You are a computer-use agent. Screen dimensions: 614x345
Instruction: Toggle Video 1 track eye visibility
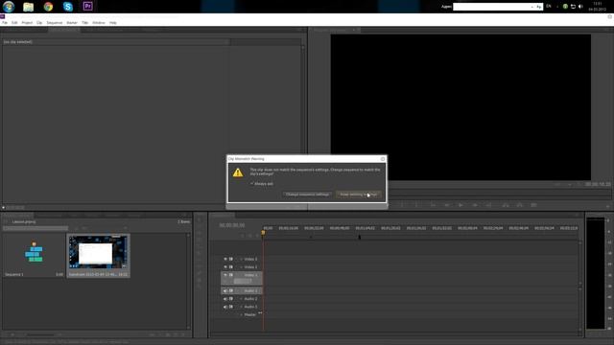point(225,275)
